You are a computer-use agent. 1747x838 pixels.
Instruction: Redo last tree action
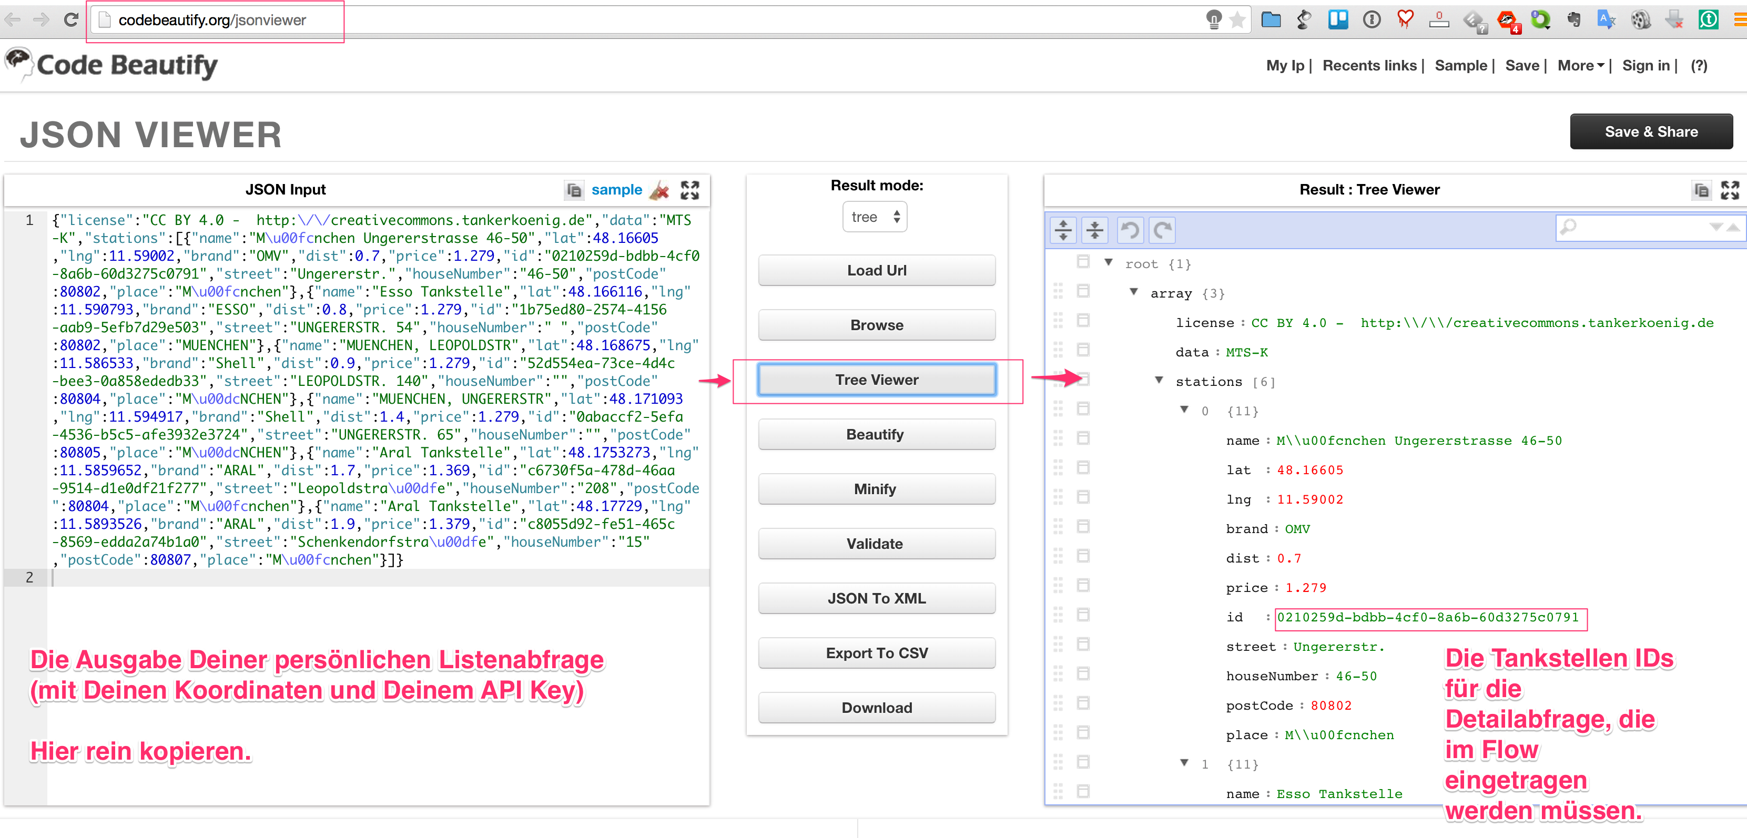coord(1162,230)
